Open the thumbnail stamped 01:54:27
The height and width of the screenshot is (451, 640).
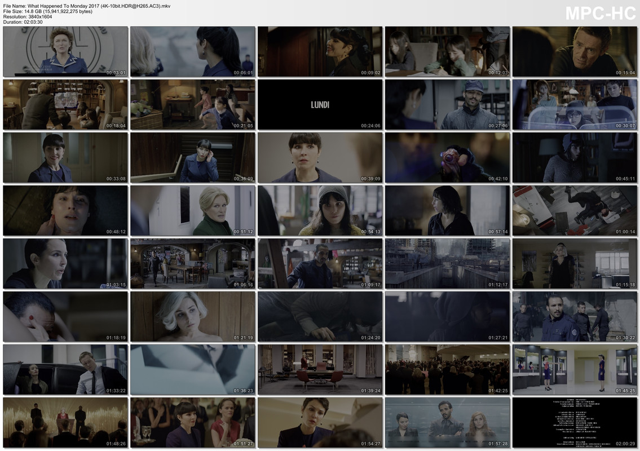tap(320, 423)
